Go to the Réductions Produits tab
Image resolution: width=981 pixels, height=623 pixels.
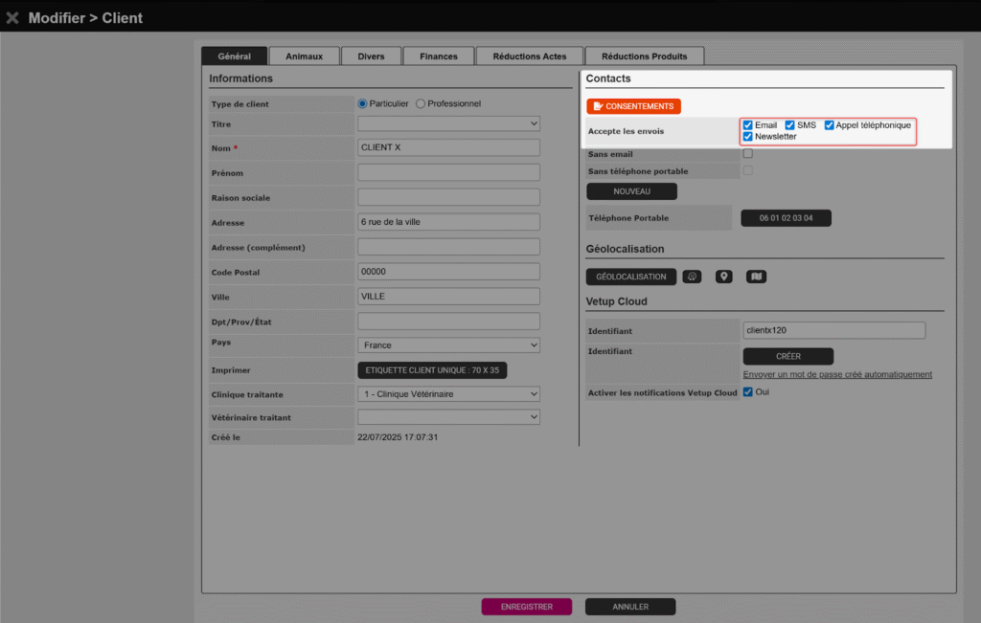645,56
